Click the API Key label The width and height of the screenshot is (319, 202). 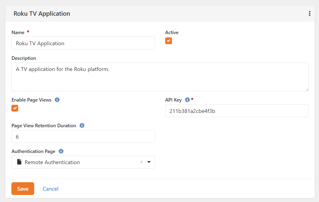click(173, 100)
